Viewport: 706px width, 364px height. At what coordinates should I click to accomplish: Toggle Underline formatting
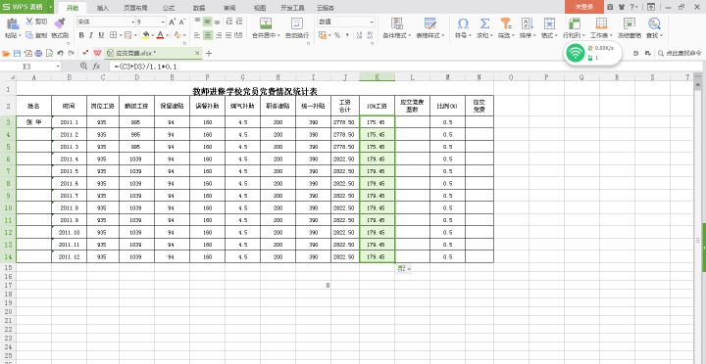click(101, 35)
